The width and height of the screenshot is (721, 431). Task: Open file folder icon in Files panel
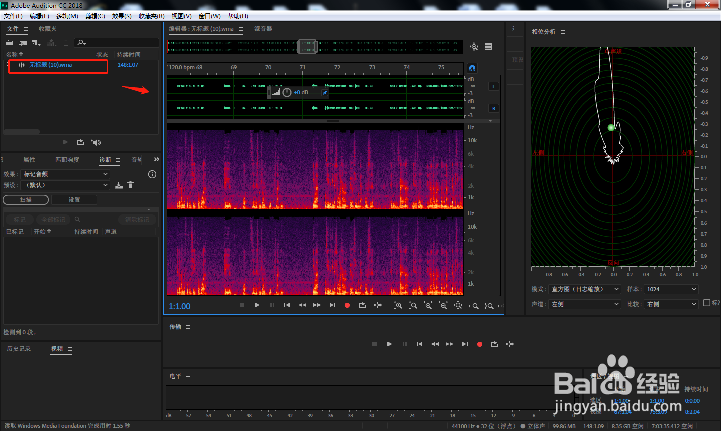(x=9, y=43)
